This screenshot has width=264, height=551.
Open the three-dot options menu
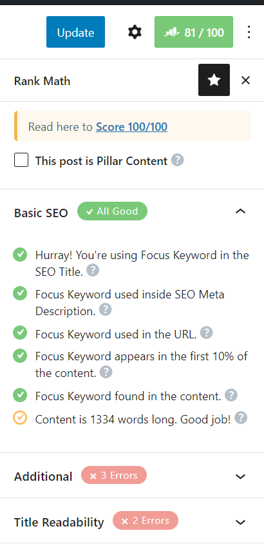[x=249, y=32]
